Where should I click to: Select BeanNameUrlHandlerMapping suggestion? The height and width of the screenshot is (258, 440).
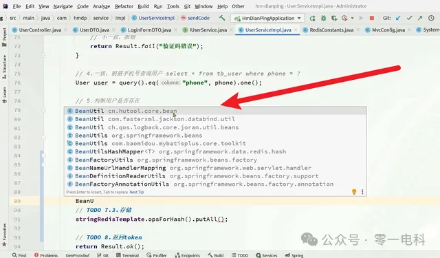[x=215, y=168]
